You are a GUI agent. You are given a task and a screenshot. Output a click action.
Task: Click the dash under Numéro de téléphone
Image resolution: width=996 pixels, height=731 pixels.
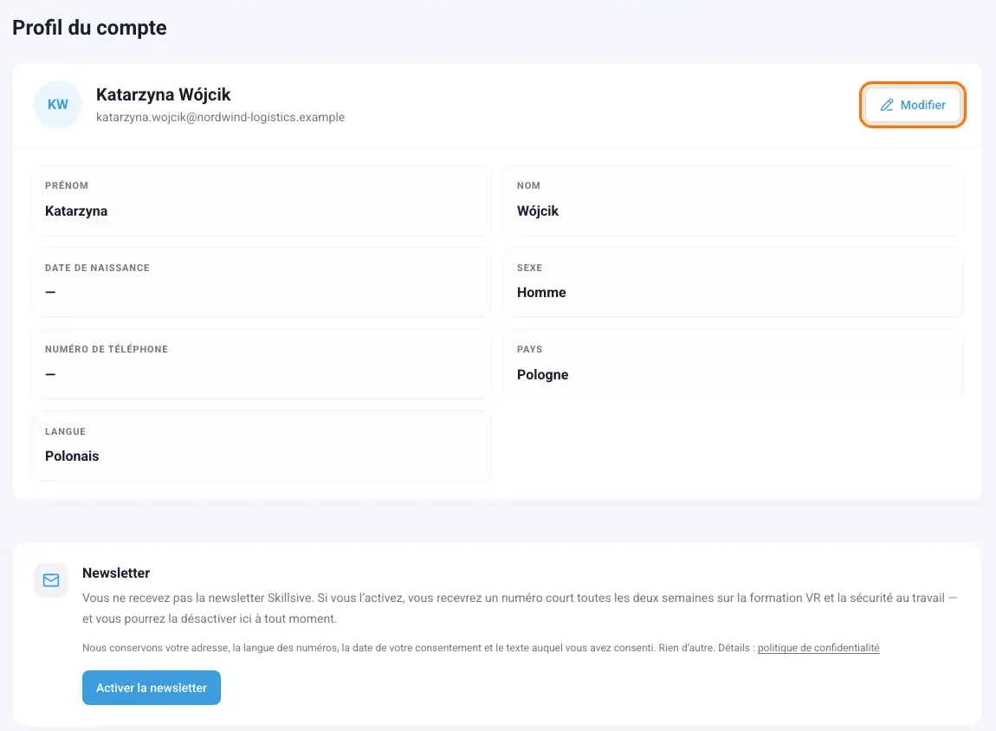pos(51,375)
